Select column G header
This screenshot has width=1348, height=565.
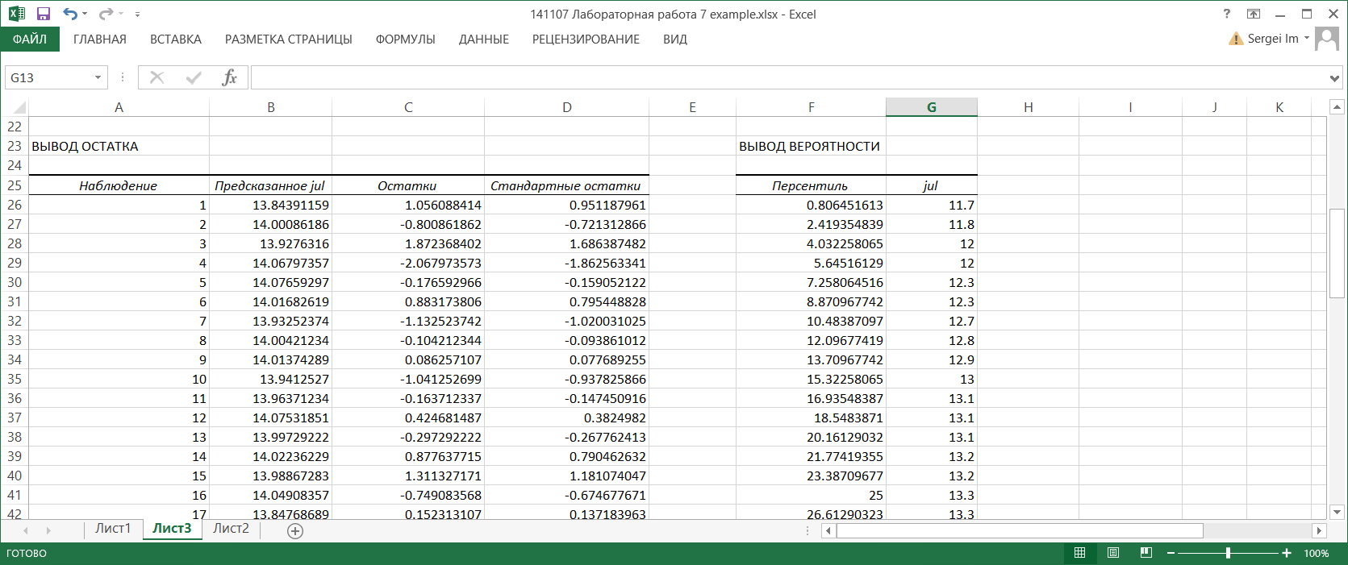click(x=932, y=107)
